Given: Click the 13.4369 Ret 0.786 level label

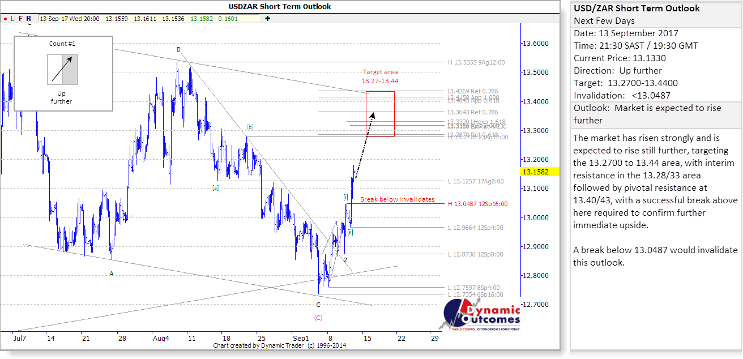Looking at the screenshot, I should pyautogui.click(x=472, y=91).
